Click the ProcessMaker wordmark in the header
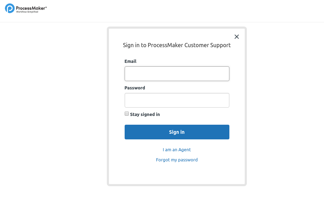Viewport: 324px width, 204px height. pyautogui.click(x=31, y=7)
